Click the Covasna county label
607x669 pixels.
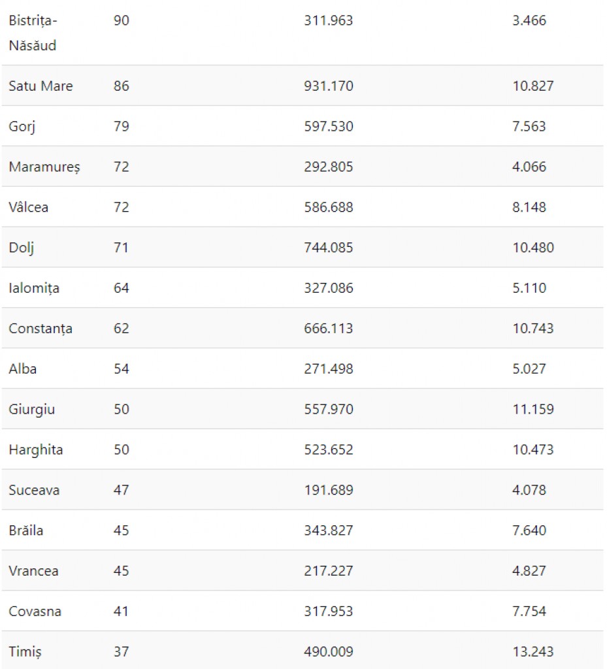(35, 612)
